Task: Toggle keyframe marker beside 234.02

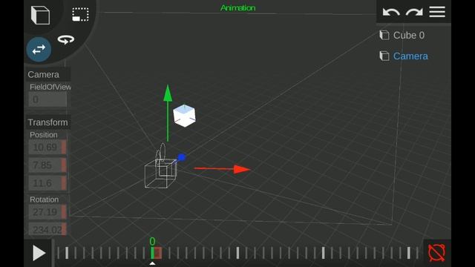Action: (64, 229)
